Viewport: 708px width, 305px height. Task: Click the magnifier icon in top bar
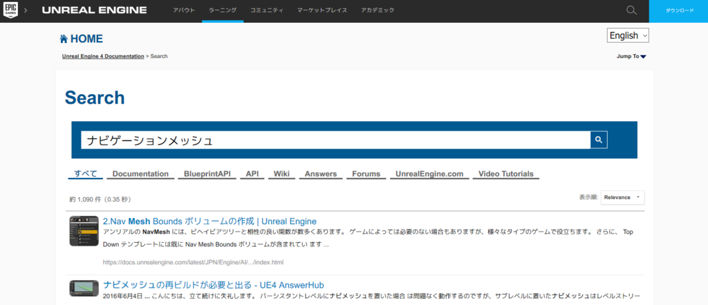point(632,10)
